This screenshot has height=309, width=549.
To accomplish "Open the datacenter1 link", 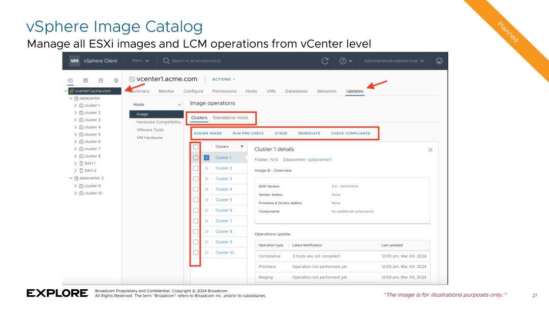I will click(320, 160).
